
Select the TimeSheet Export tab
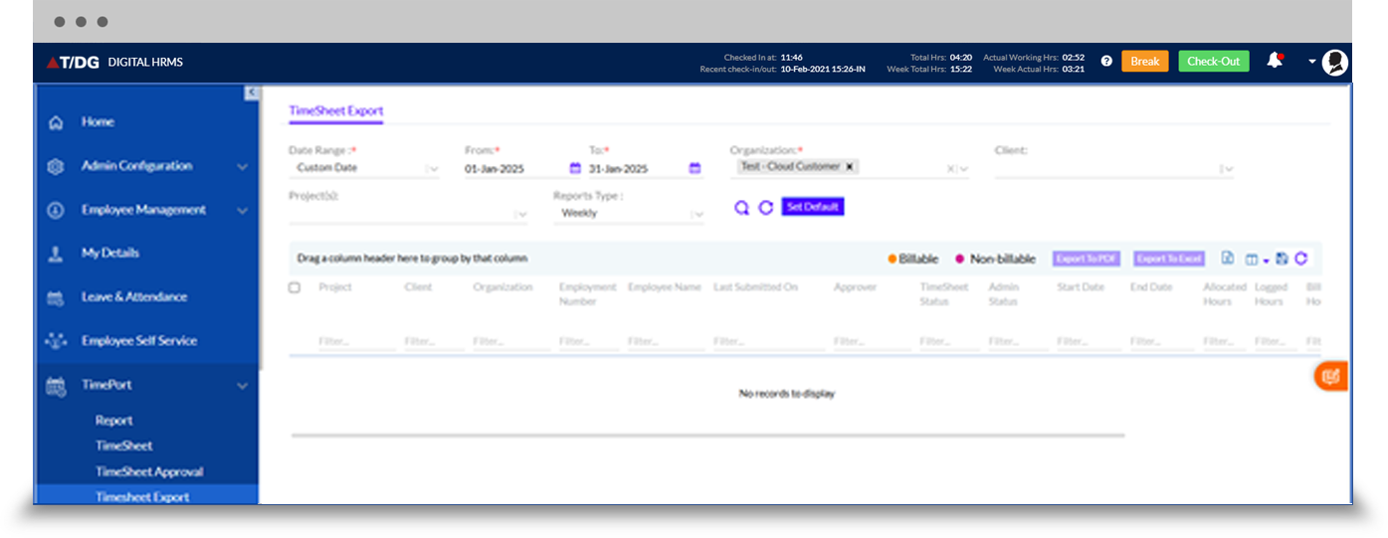click(x=336, y=111)
